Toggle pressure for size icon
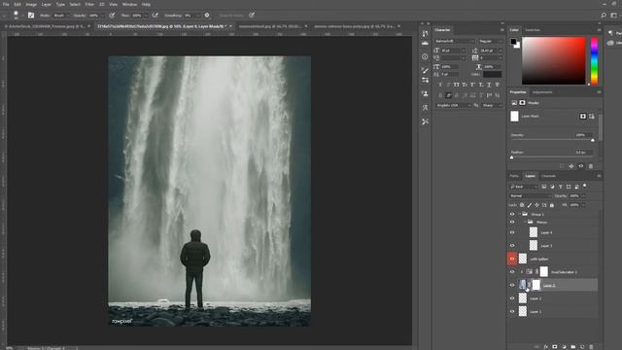622x350 pixels. [252, 16]
